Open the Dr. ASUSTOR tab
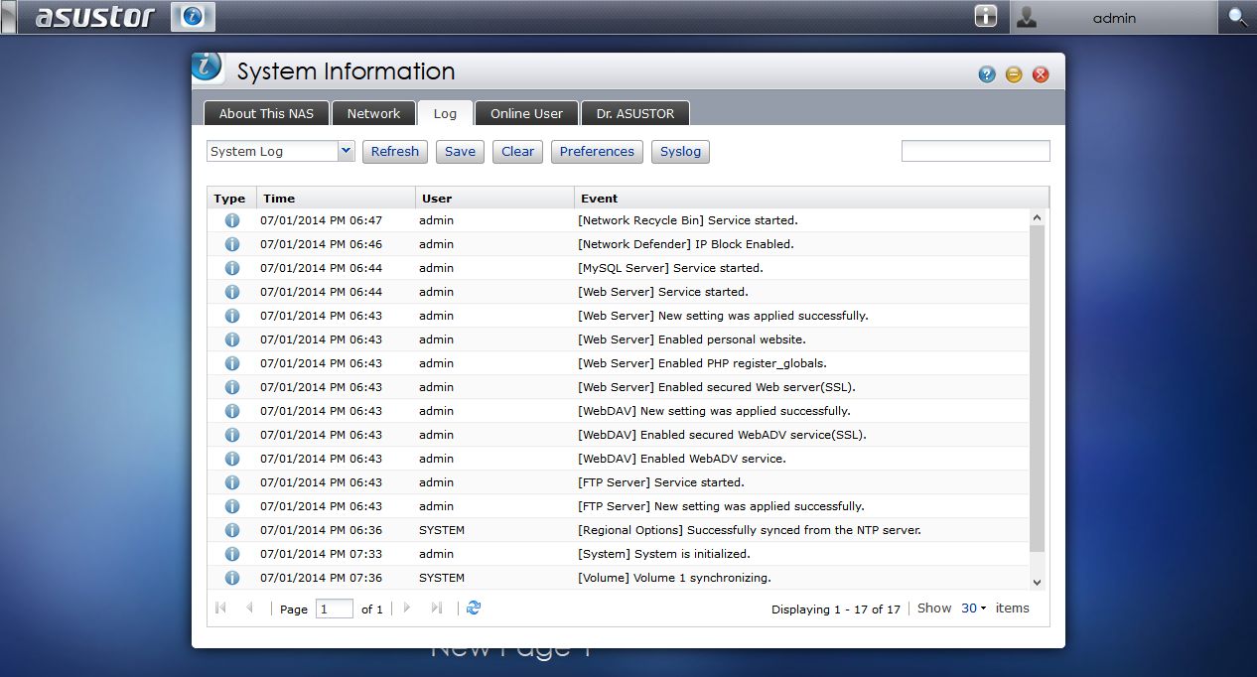The image size is (1257, 677). pos(635,113)
